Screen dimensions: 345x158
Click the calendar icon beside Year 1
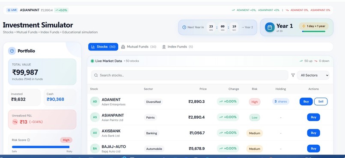pyautogui.click(x=270, y=27)
